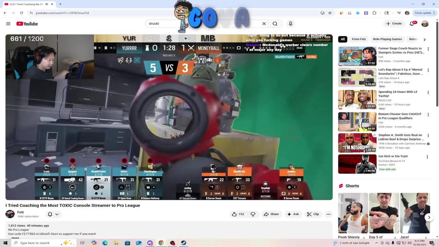The width and height of the screenshot is (439, 247).
Task: Click the Fett channel name link
Action: [21, 212]
